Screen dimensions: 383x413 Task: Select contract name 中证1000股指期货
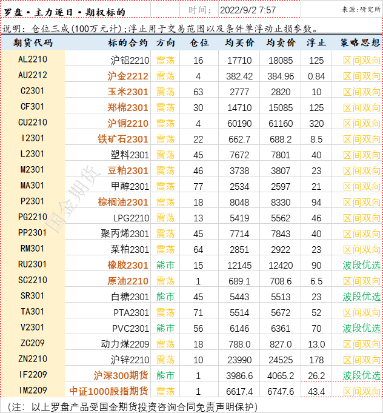pyautogui.click(x=108, y=391)
